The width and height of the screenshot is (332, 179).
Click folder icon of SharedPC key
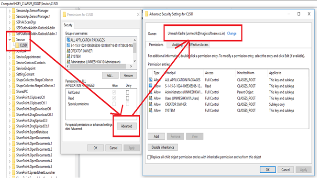click(13, 91)
